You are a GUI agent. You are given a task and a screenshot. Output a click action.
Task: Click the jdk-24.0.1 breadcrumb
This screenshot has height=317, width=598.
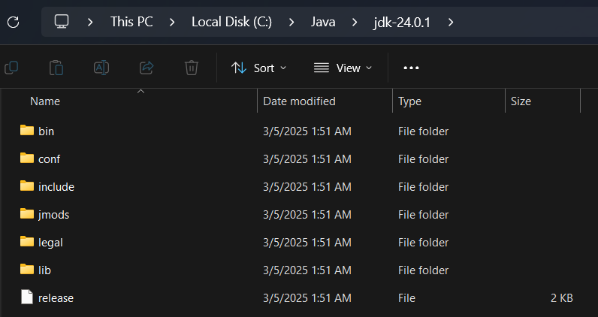coord(402,22)
